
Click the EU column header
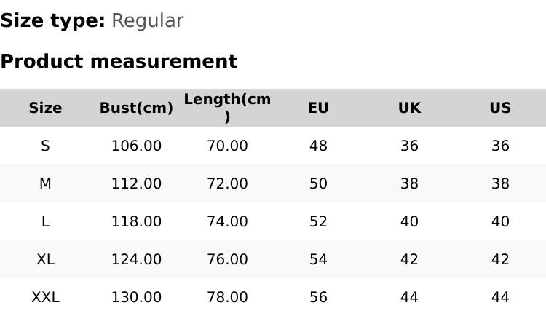click(318, 108)
